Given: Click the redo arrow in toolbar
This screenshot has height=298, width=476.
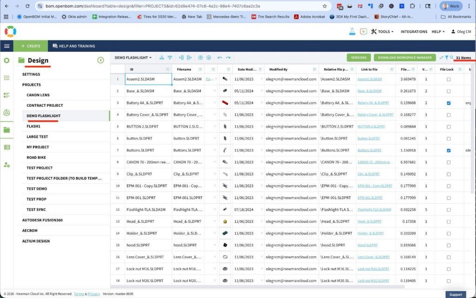Looking at the screenshot, I should tap(228, 58).
